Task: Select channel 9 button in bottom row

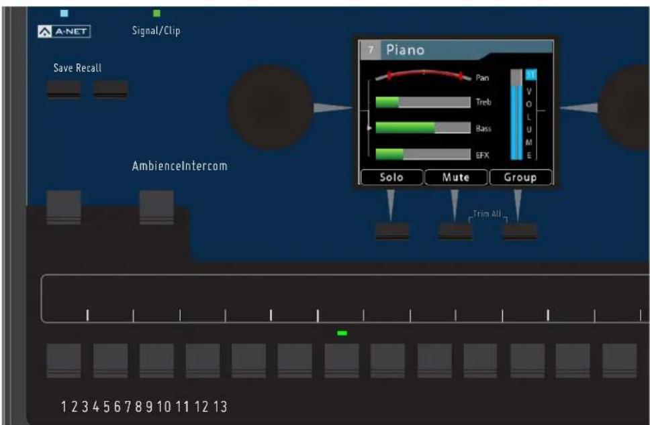Action: [x=434, y=361]
